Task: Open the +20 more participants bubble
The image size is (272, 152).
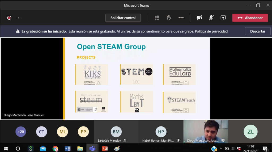Action: tap(21, 132)
